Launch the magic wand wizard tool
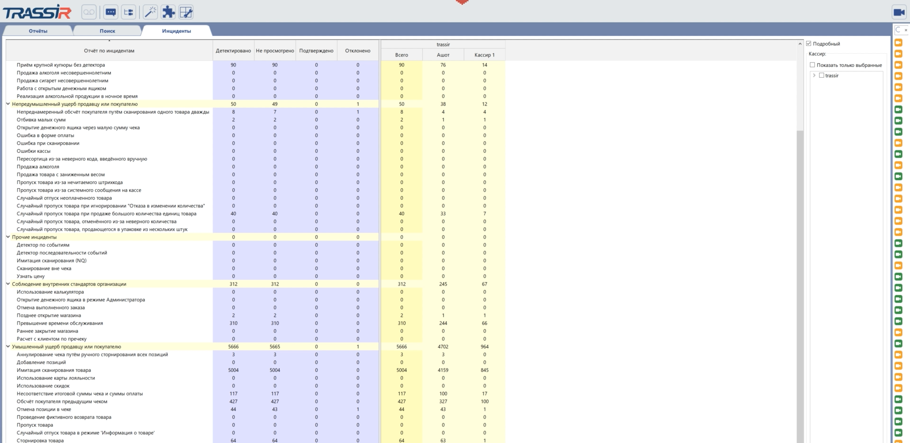Screen dimensions: 910x443 click(150, 12)
